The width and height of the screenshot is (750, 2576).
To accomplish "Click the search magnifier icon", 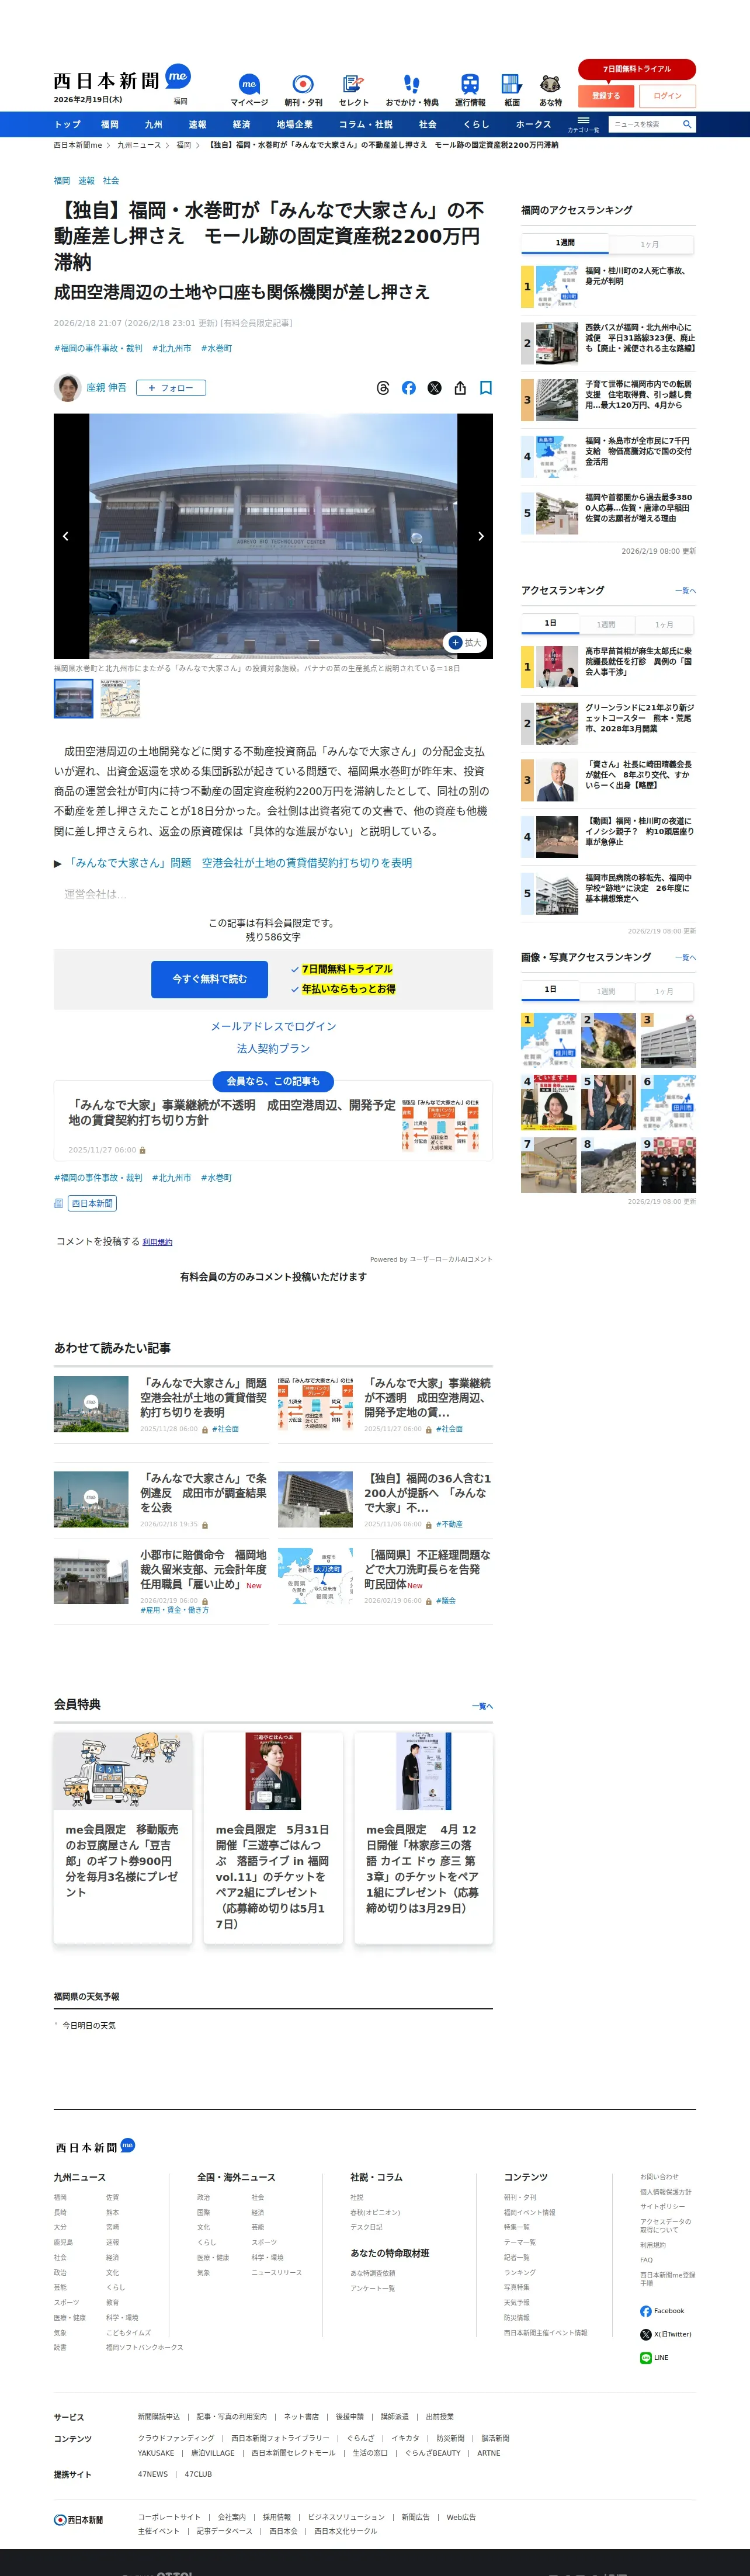I will pos(687,124).
